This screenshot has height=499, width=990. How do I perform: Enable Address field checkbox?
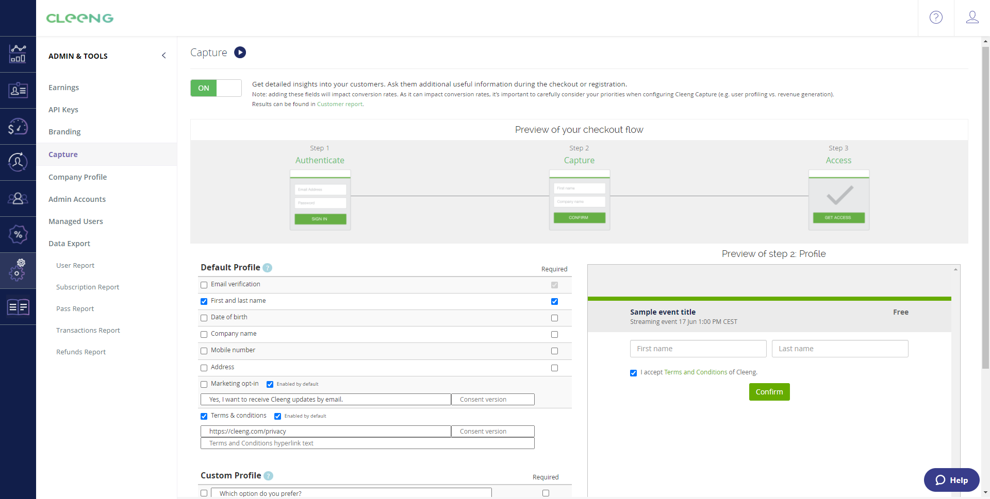[204, 368]
